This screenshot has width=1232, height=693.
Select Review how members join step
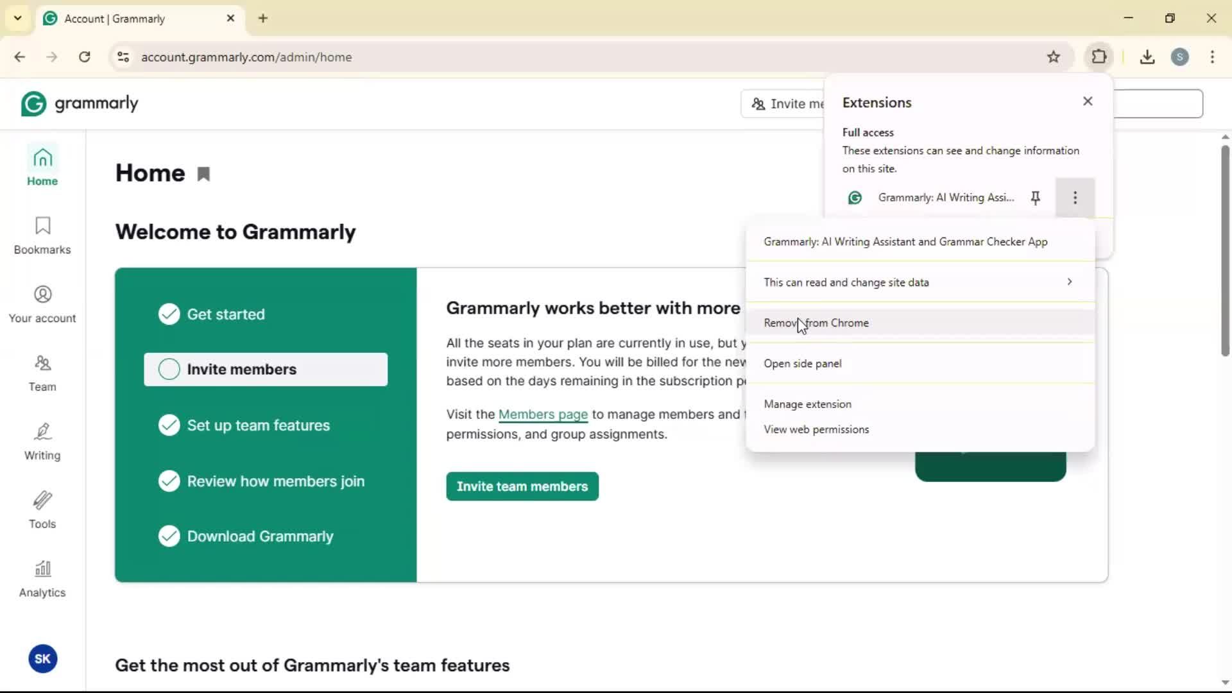pyautogui.click(x=262, y=481)
